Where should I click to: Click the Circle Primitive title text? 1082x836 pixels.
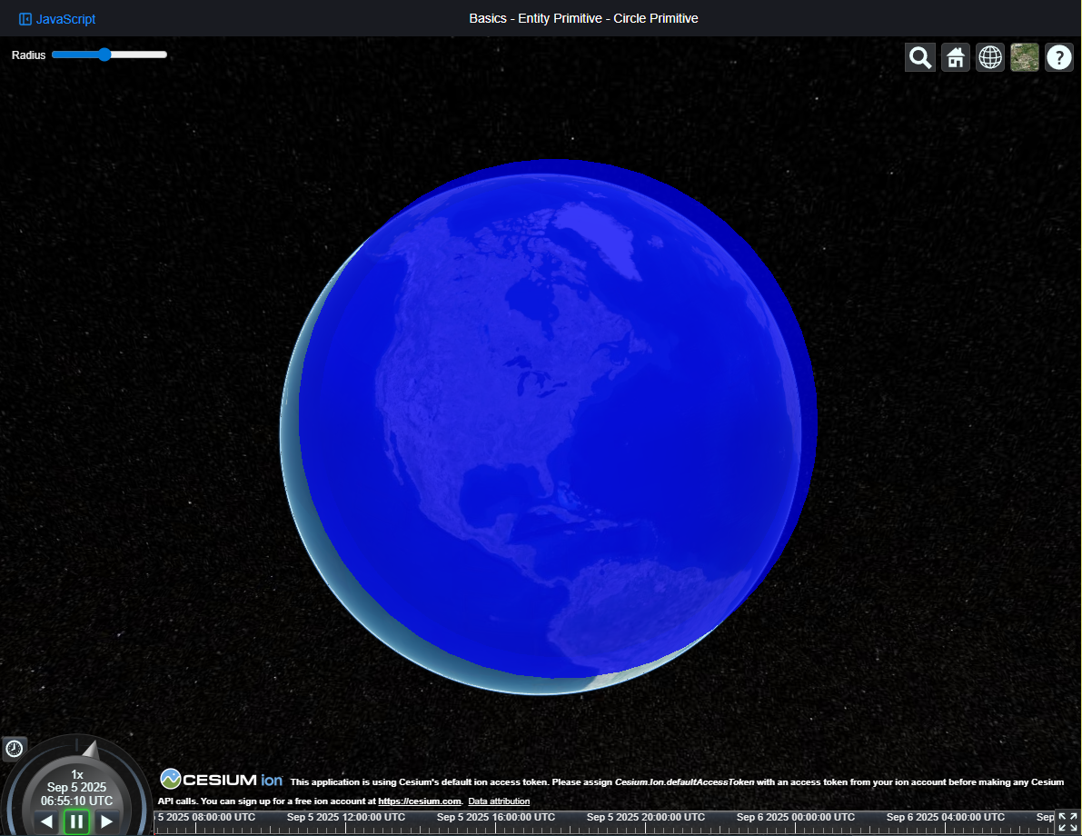tap(656, 19)
